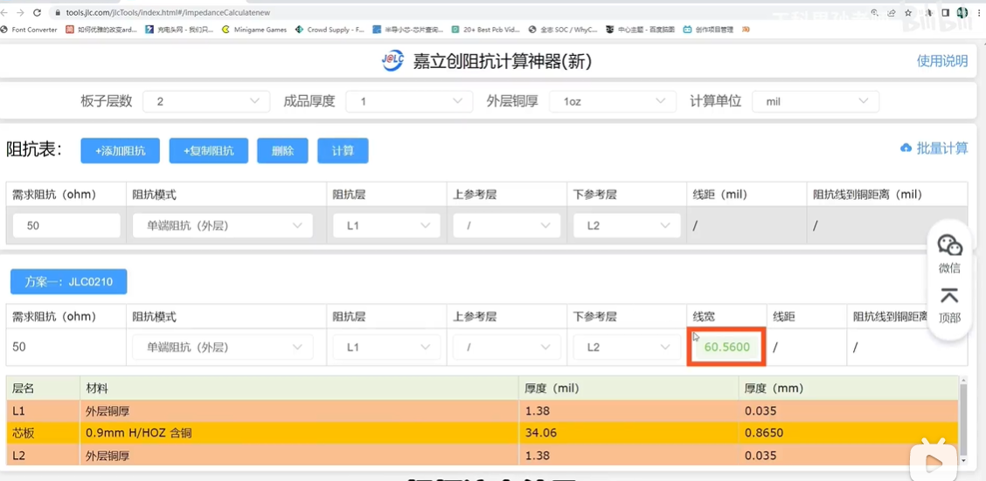This screenshot has height=481, width=986.
Task: Select the 方案一: JLC0210 tab
Action: click(x=68, y=281)
